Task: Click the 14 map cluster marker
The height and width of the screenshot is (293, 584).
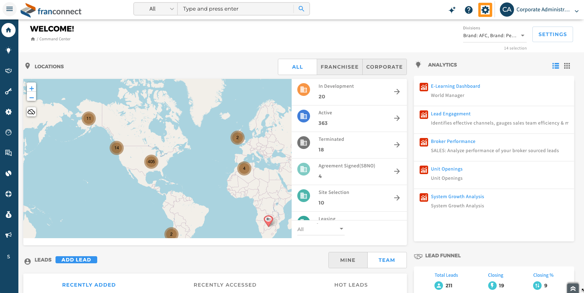Action: [x=117, y=148]
